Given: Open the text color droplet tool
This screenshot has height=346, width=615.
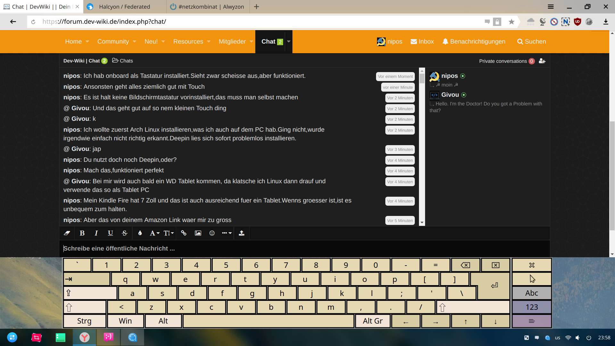Looking at the screenshot, I should coord(140,233).
